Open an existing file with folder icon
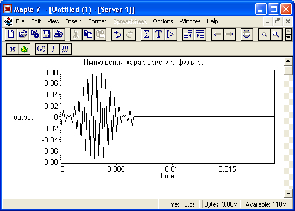The height and width of the screenshot is (211, 295). pos(23,34)
